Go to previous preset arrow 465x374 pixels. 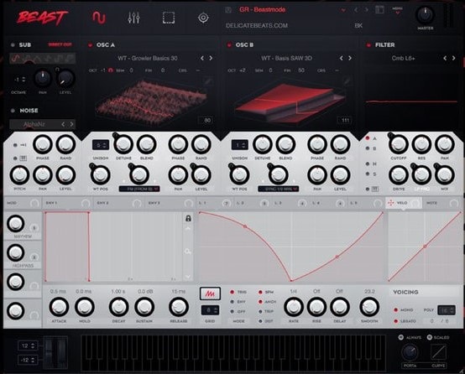pos(356,10)
